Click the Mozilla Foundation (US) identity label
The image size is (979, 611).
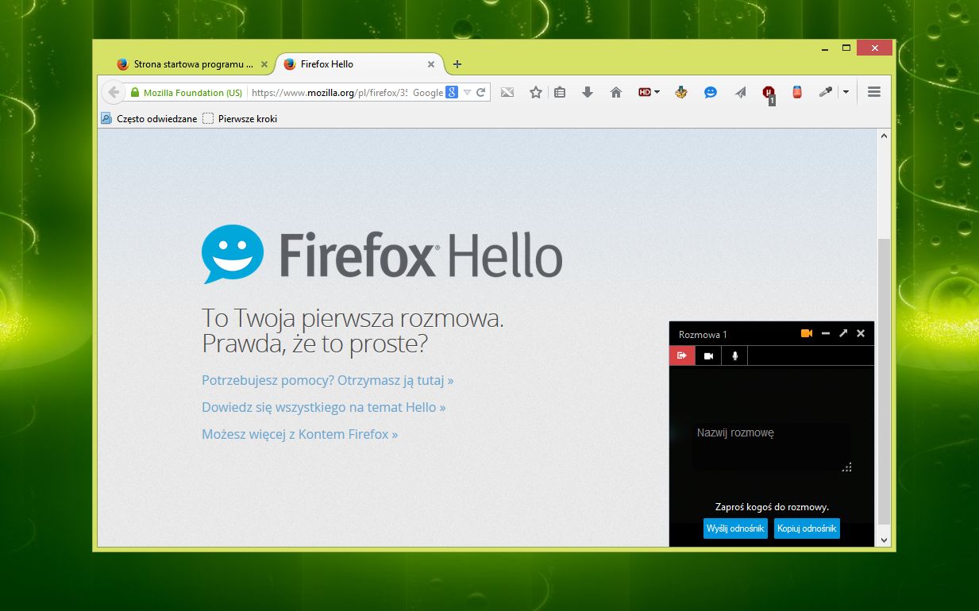point(193,93)
